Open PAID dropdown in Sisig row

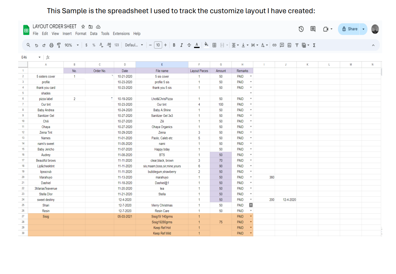251,217
